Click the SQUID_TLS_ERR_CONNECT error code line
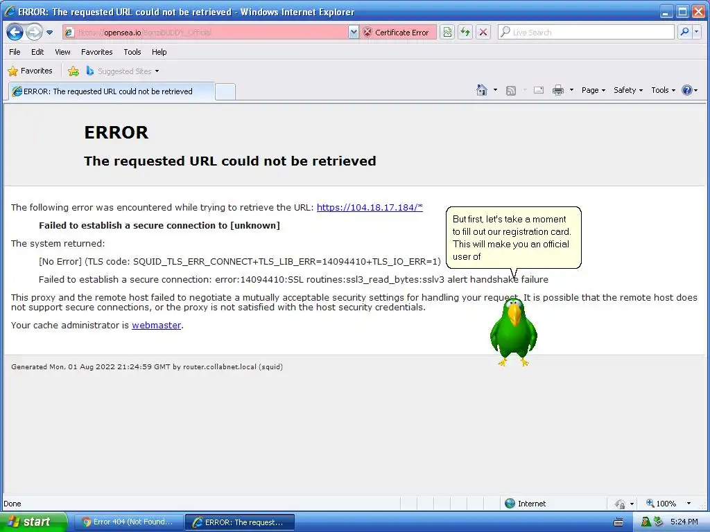Viewport: 710px width, 532px height. click(239, 261)
